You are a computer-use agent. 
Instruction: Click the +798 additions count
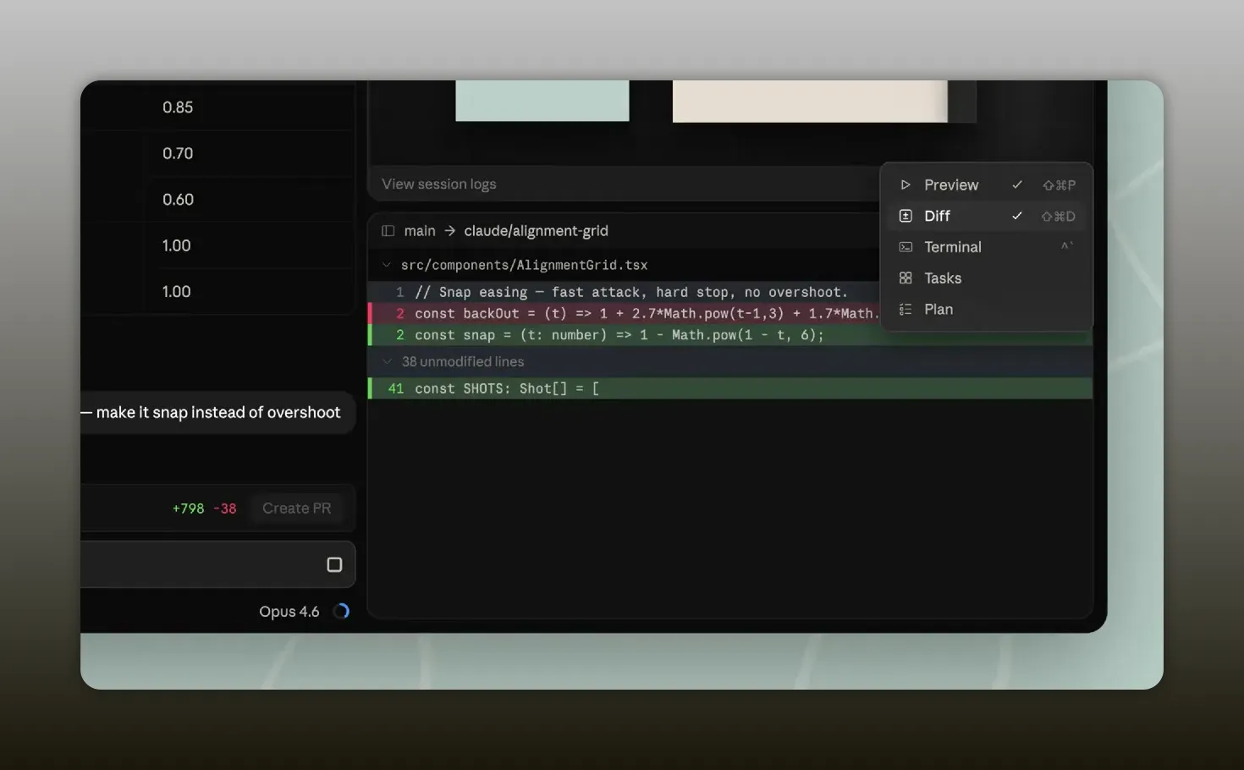[x=188, y=509]
